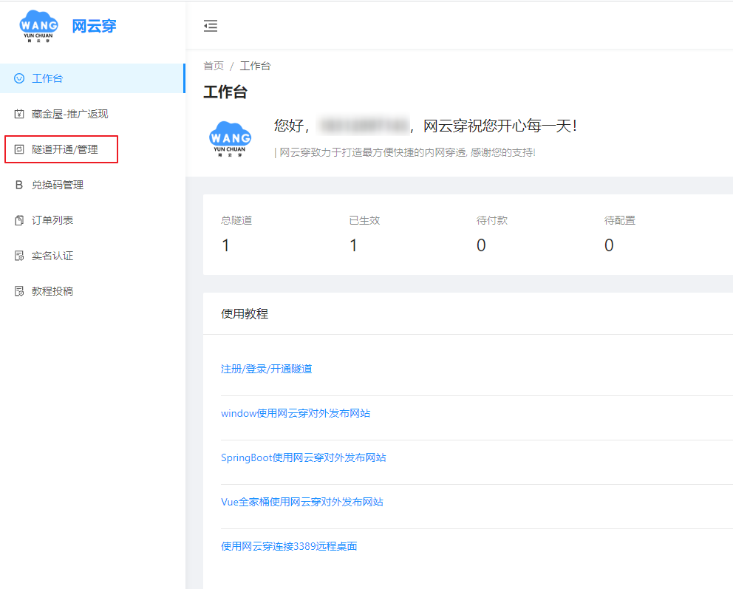The image size is (733, 589).
Task: Click the document icon beside 教程投稿
Action: pos(19,291)
